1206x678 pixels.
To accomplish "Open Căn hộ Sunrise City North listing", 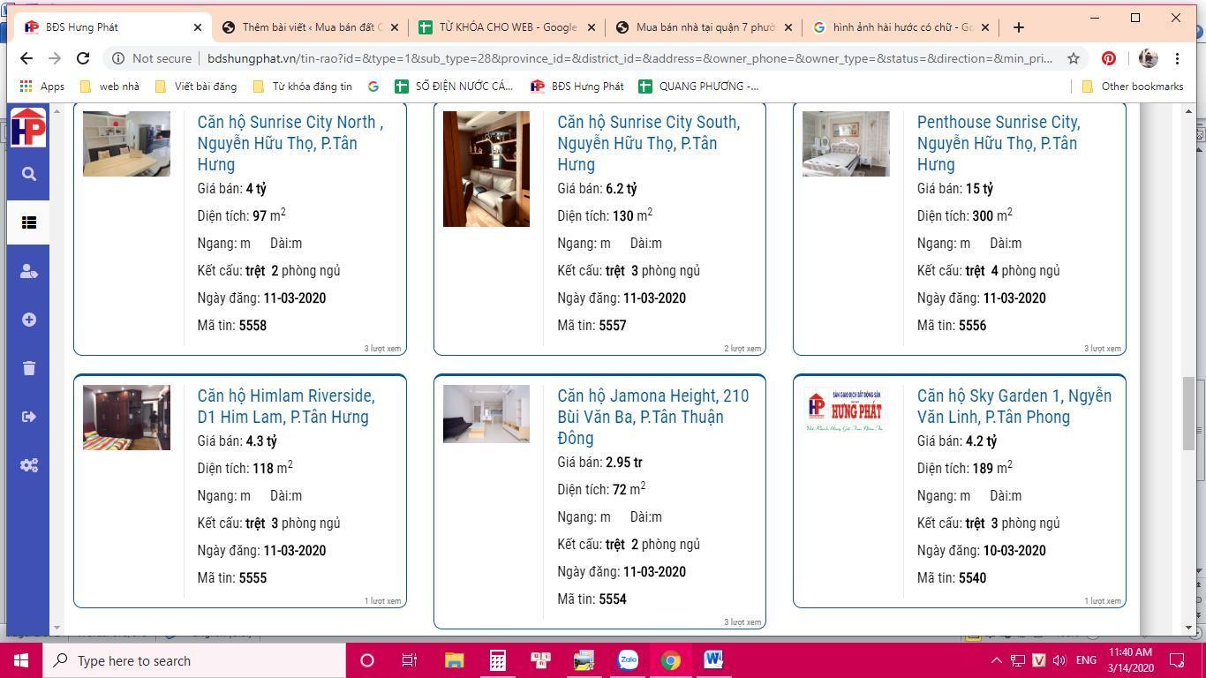I will pos(290,143).
